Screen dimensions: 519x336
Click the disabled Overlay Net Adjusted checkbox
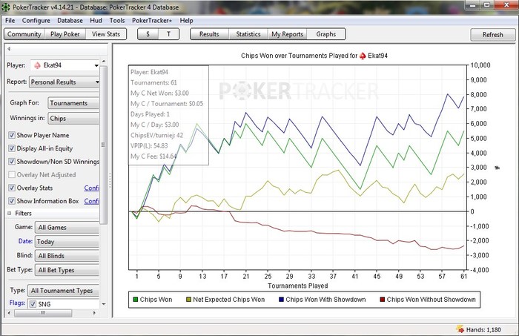click(12, 174)
